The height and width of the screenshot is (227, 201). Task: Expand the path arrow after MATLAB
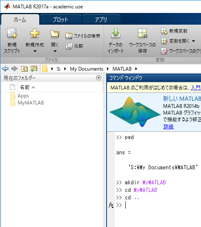pyautogui.click(x=136, y=69)
